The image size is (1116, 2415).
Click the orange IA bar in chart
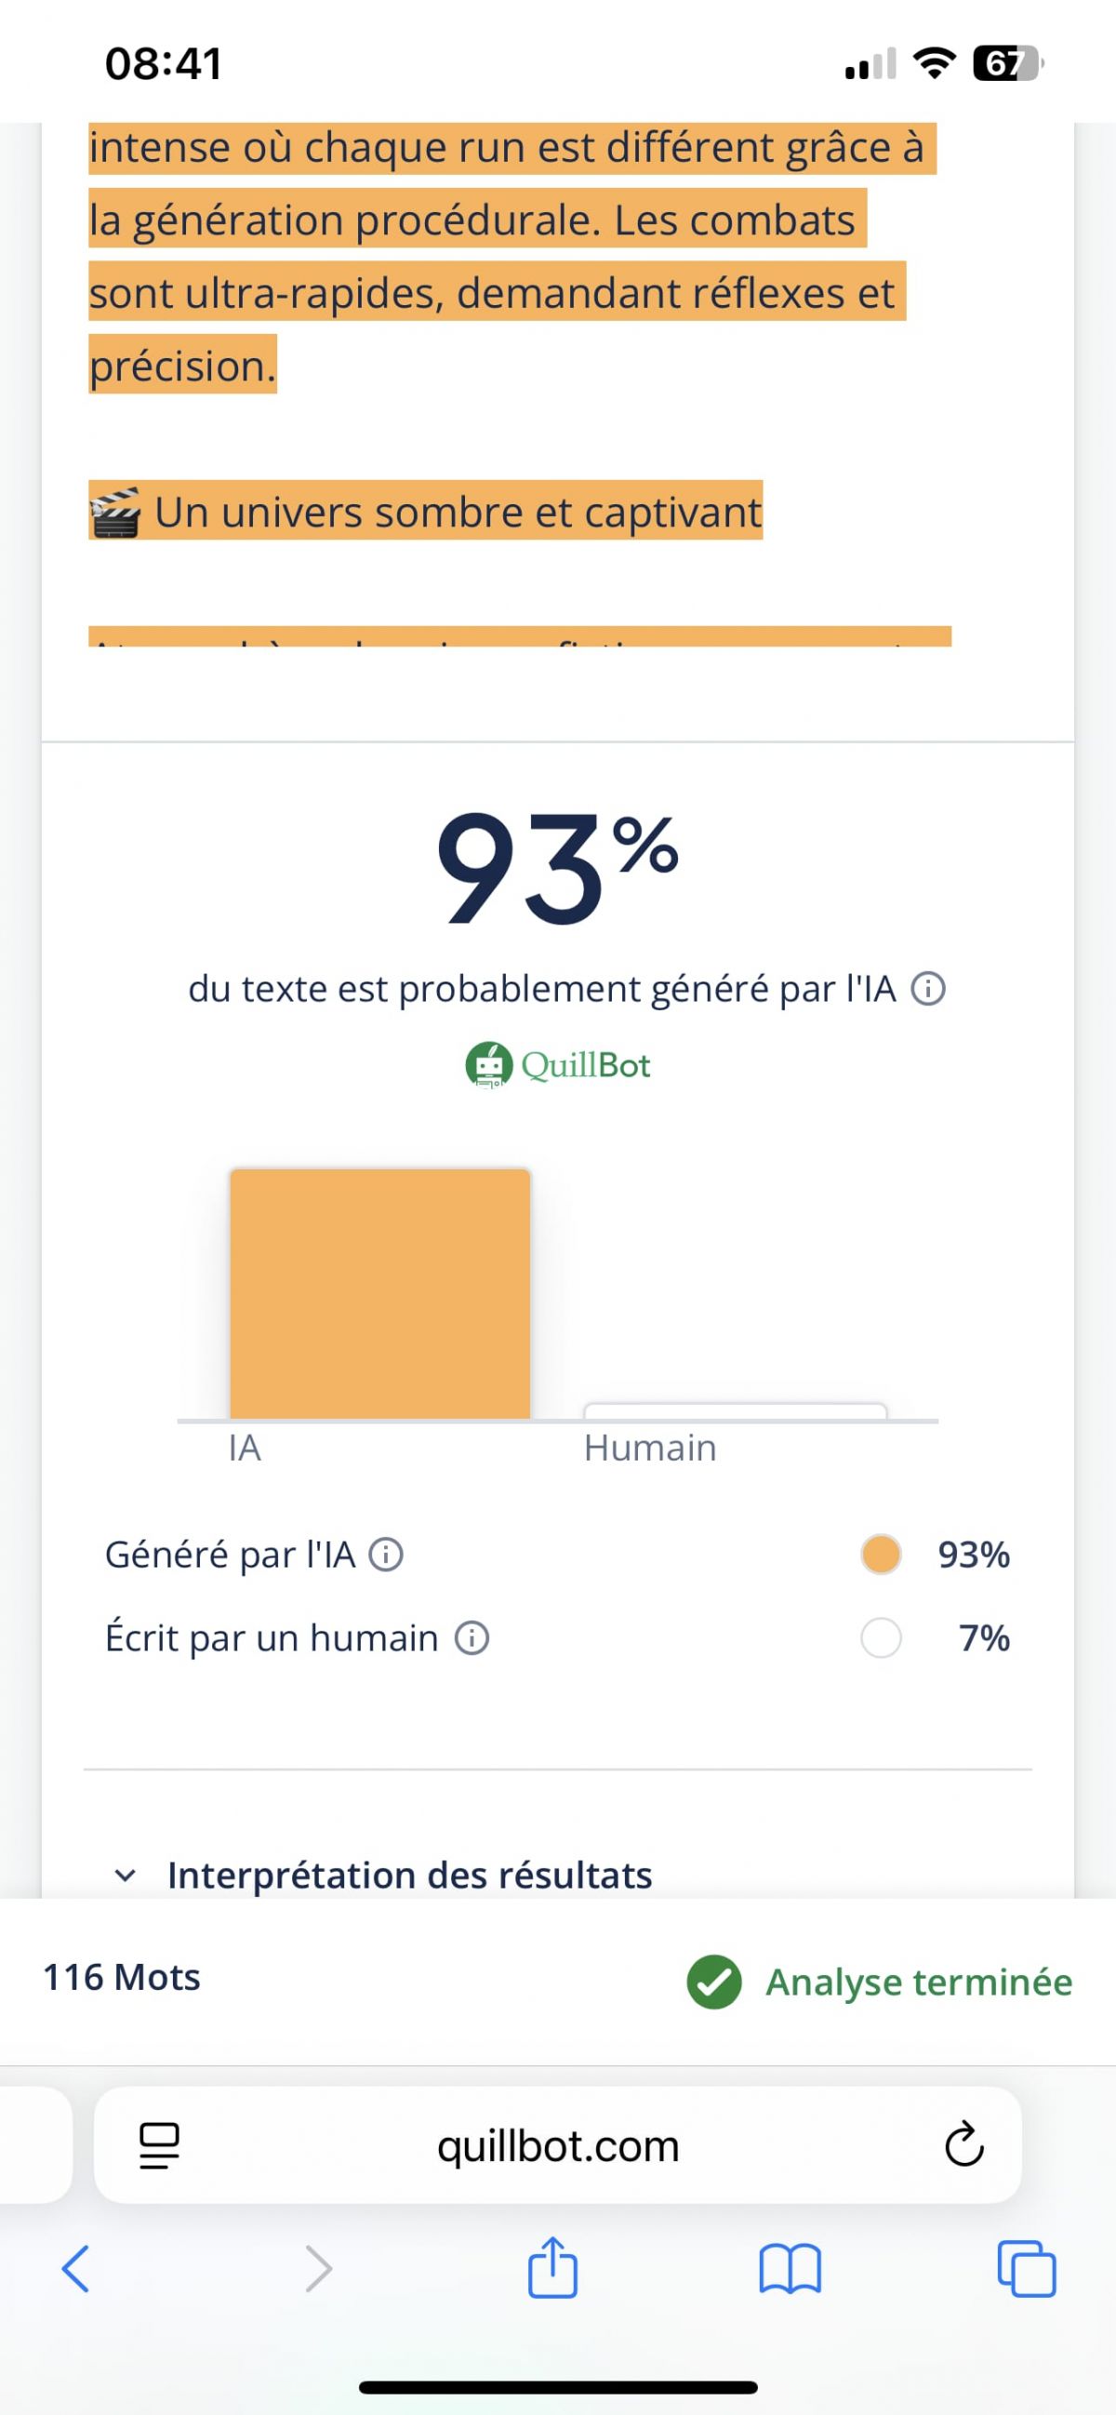coord(379,1294)
